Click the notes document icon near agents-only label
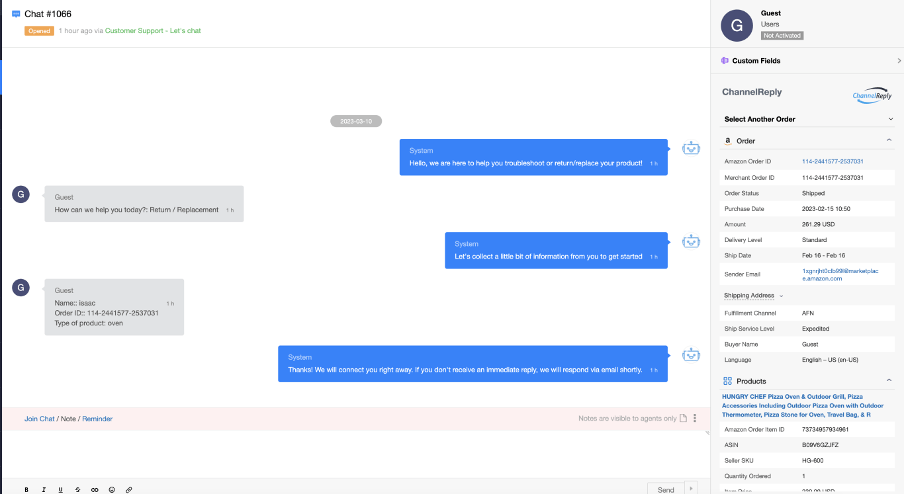This screenshot has height=494, width=904. click(682, 418)
